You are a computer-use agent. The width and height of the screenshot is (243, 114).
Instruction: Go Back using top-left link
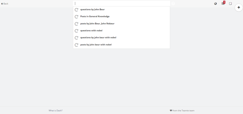5,4
